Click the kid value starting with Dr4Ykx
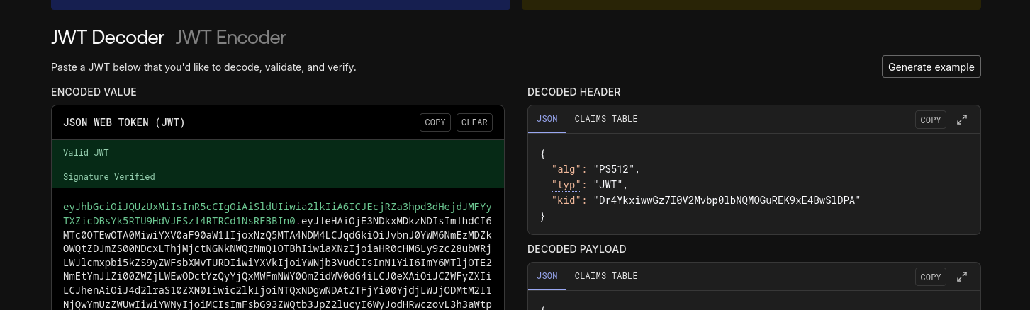Viewport: 1030px width, 310px height. click(727, 200)
